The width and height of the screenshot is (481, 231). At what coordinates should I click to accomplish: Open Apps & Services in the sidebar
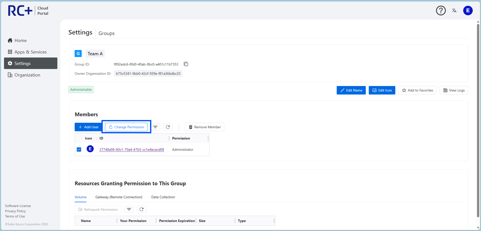tap(31, 52)
